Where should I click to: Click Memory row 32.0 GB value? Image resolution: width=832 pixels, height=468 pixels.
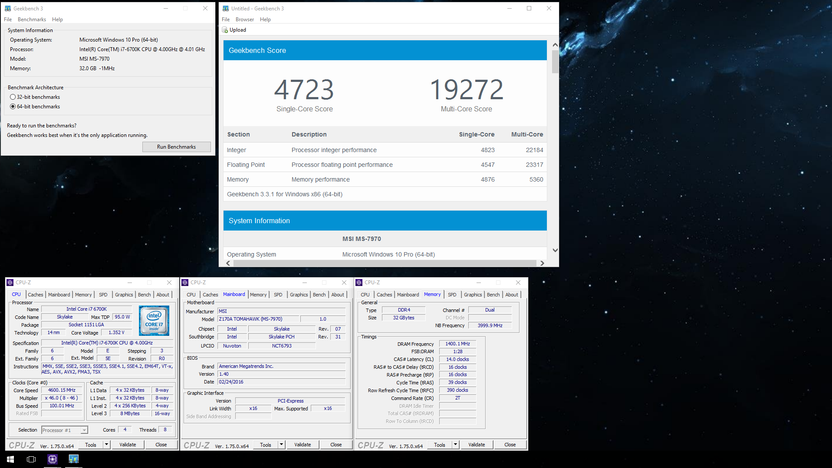(x=97, y=68)
